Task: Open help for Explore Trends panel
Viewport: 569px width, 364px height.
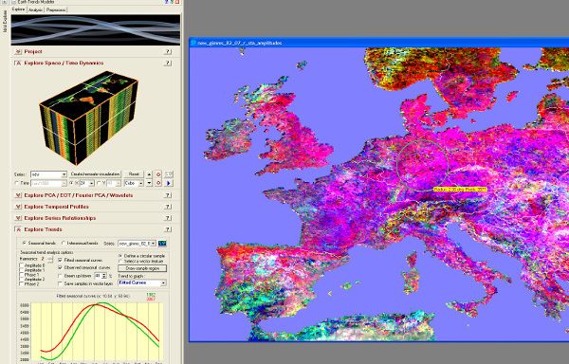Action: [168, 229]
